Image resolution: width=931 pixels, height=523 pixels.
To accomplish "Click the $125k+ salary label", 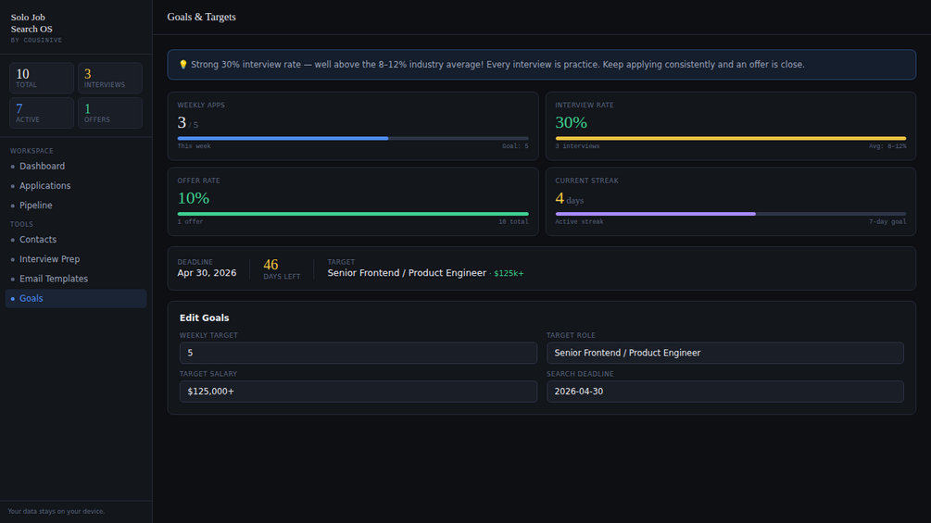I will (x=509, y=273).
